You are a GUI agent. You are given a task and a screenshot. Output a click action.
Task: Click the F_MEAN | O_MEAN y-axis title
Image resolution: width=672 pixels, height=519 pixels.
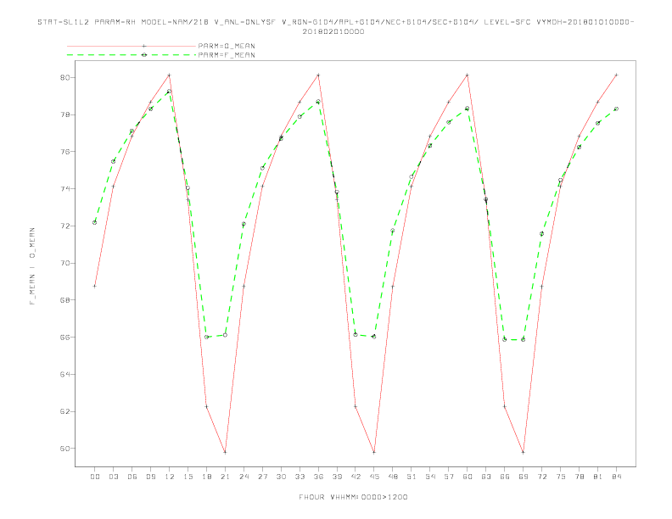coord(32,266)
